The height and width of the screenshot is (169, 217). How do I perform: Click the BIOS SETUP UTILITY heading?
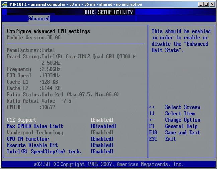pyautogui.click(x=108, y=12)
